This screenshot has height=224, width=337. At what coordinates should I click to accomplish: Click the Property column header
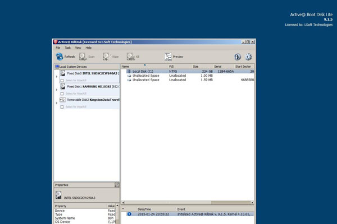[x=80, y=206]
